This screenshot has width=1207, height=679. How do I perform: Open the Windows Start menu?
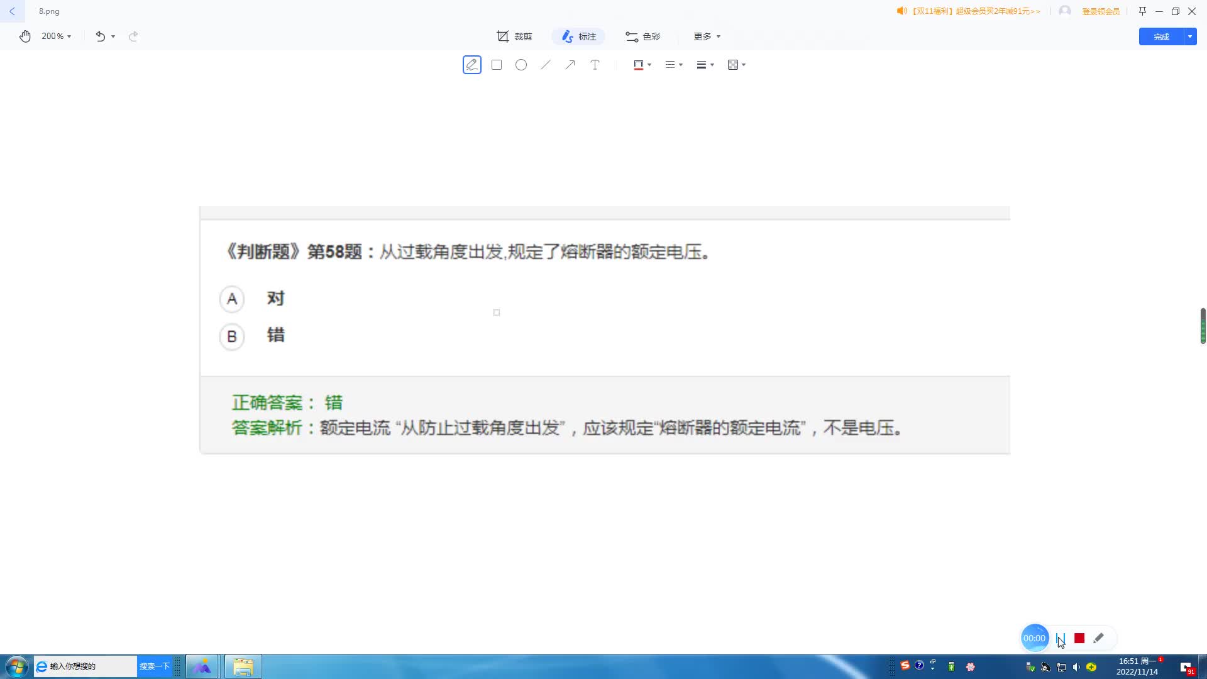pyautogui.click(x=17, y=666)
